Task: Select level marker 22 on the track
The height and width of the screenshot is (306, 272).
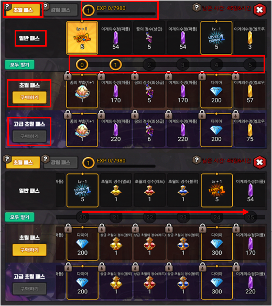Action: 149,217
